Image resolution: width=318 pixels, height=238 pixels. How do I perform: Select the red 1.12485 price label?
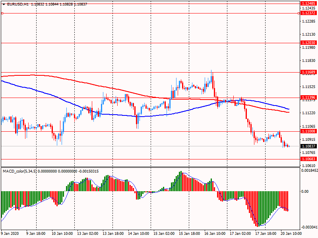point(308,4)
